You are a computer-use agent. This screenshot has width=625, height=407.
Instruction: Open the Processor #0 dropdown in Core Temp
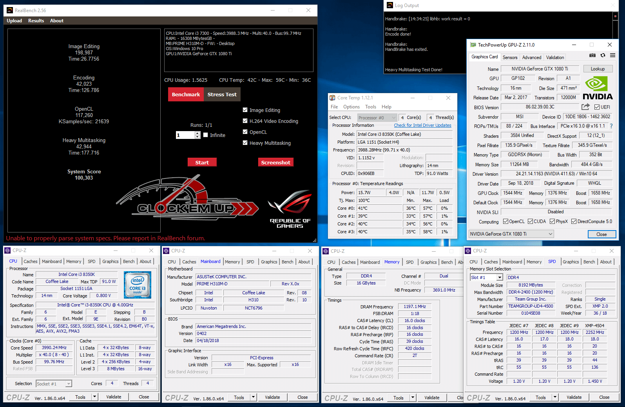[377, 117]
